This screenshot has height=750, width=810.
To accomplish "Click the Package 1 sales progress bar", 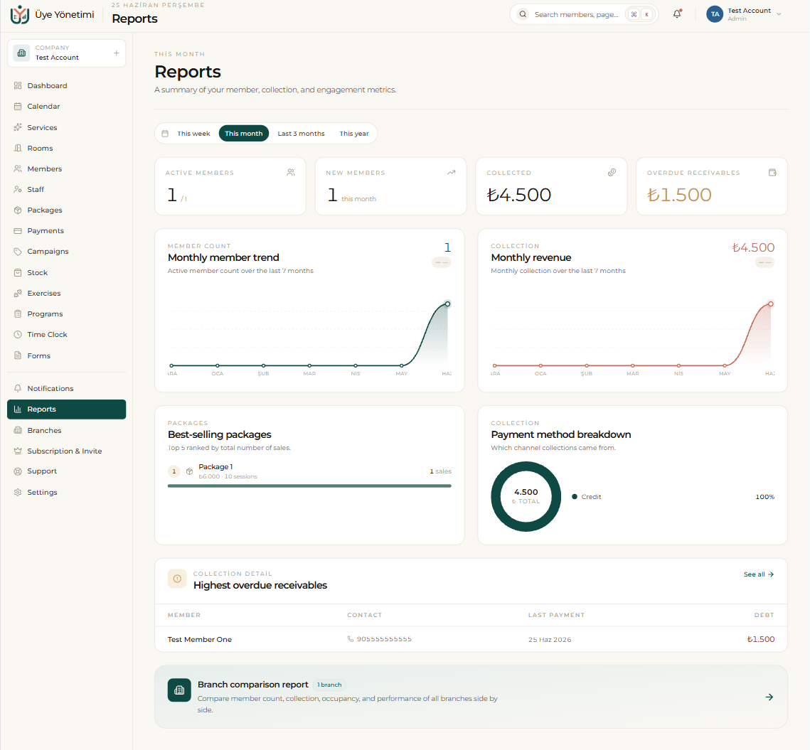I will point(309,486).
